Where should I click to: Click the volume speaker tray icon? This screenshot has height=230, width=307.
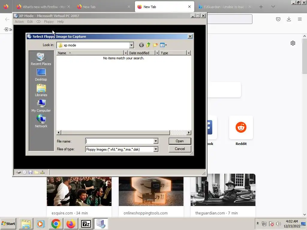pos(279,223)
